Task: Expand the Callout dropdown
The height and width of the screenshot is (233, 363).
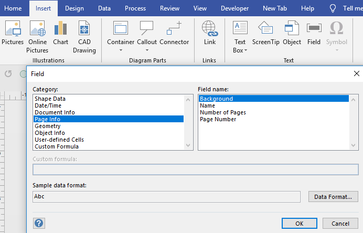Action: 146,50
